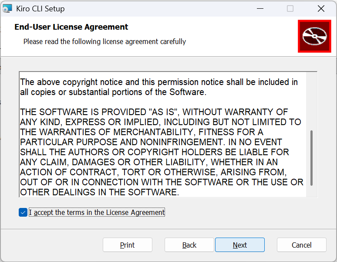Screen dimensions: 337x262
Task: Cancel the Kiro CLI setup
Action: [x=302, y=245]
